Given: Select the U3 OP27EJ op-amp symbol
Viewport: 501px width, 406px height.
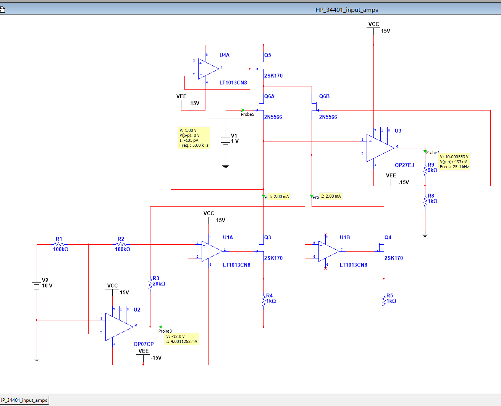Looking at the screenshot, I should click(380, 148).
